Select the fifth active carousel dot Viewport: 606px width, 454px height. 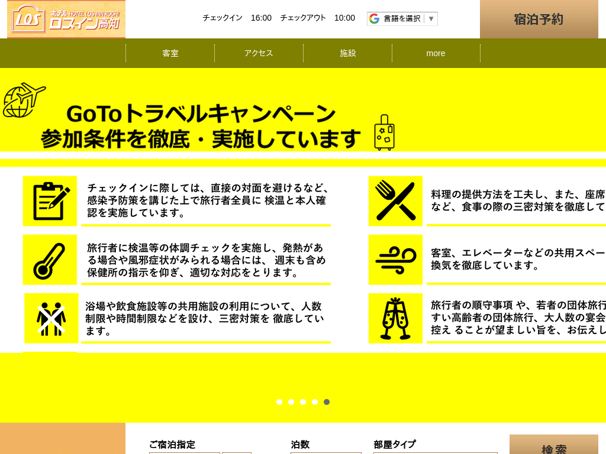coord(327,402)
